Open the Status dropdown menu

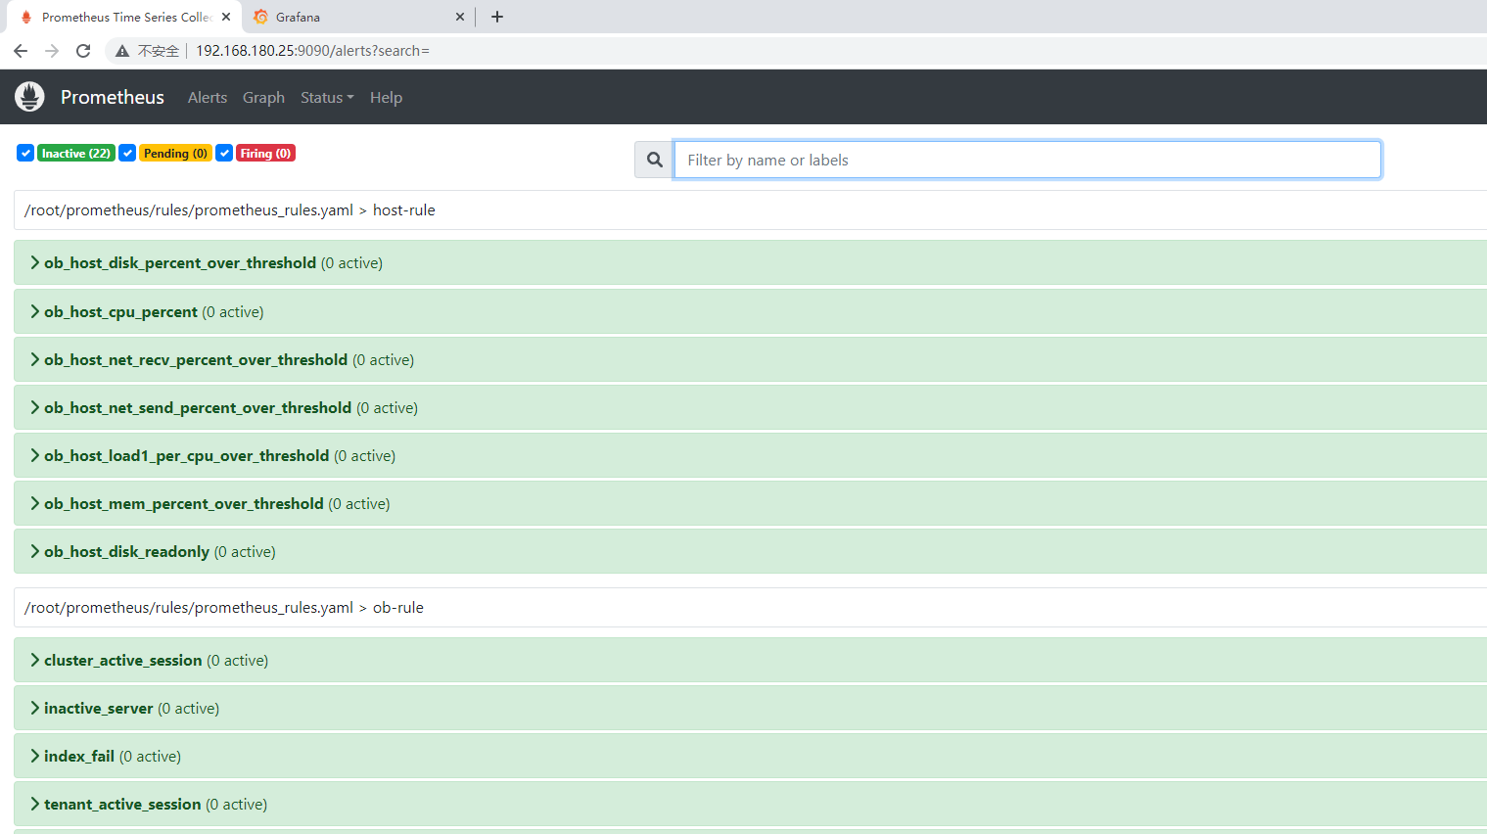point(327,97)
